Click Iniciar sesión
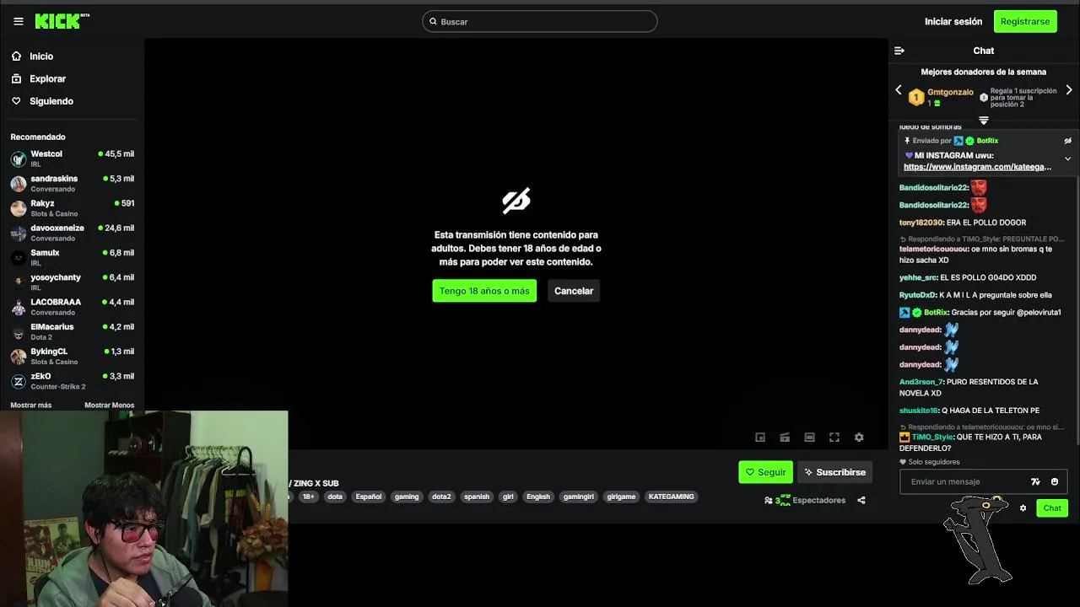The image size is (1080, 607). click(953, 21)
